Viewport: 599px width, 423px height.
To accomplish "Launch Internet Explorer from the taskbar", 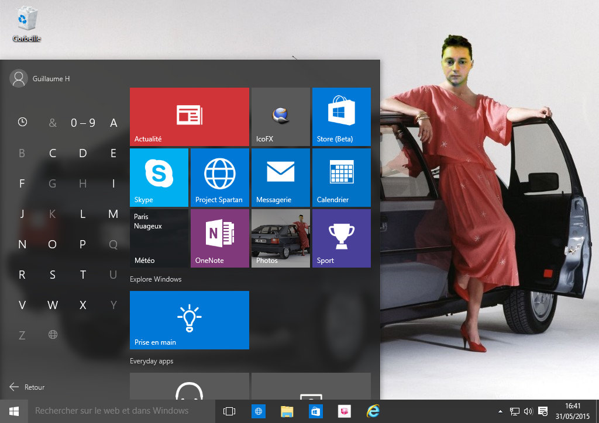I will click(x=373, y=411).
